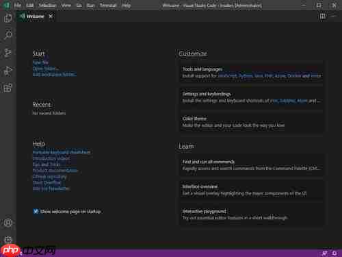Screen dimensions: 342x257
Task: Open Printable keyboard cheatsheet link
Action: [x=62, y=152]
